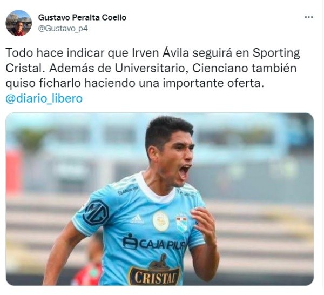
Task: Click the round gold badge on jersey
Action: [x=160, y=221]
